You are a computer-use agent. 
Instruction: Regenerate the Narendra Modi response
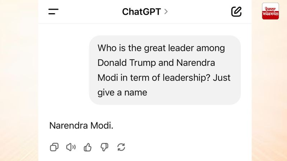coord(121,147)
